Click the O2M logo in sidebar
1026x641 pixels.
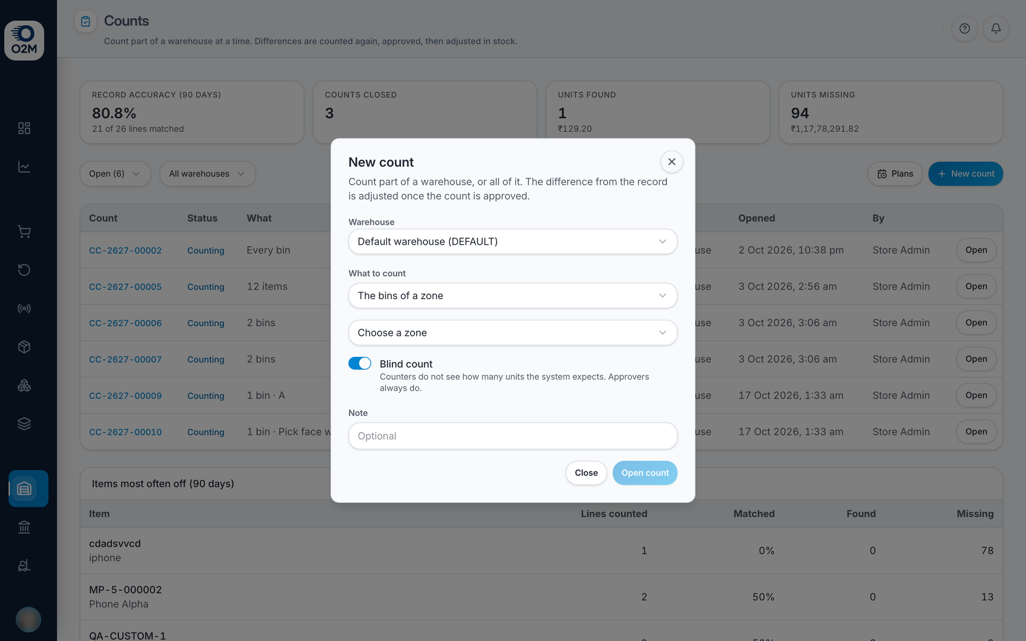(24, 41)
